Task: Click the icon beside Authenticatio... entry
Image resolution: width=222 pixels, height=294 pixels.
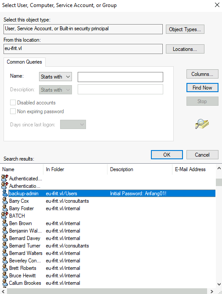Action: pyautogui.click(x=5, y=186)
